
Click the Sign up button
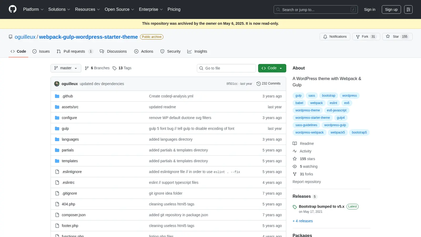point(391,9)
